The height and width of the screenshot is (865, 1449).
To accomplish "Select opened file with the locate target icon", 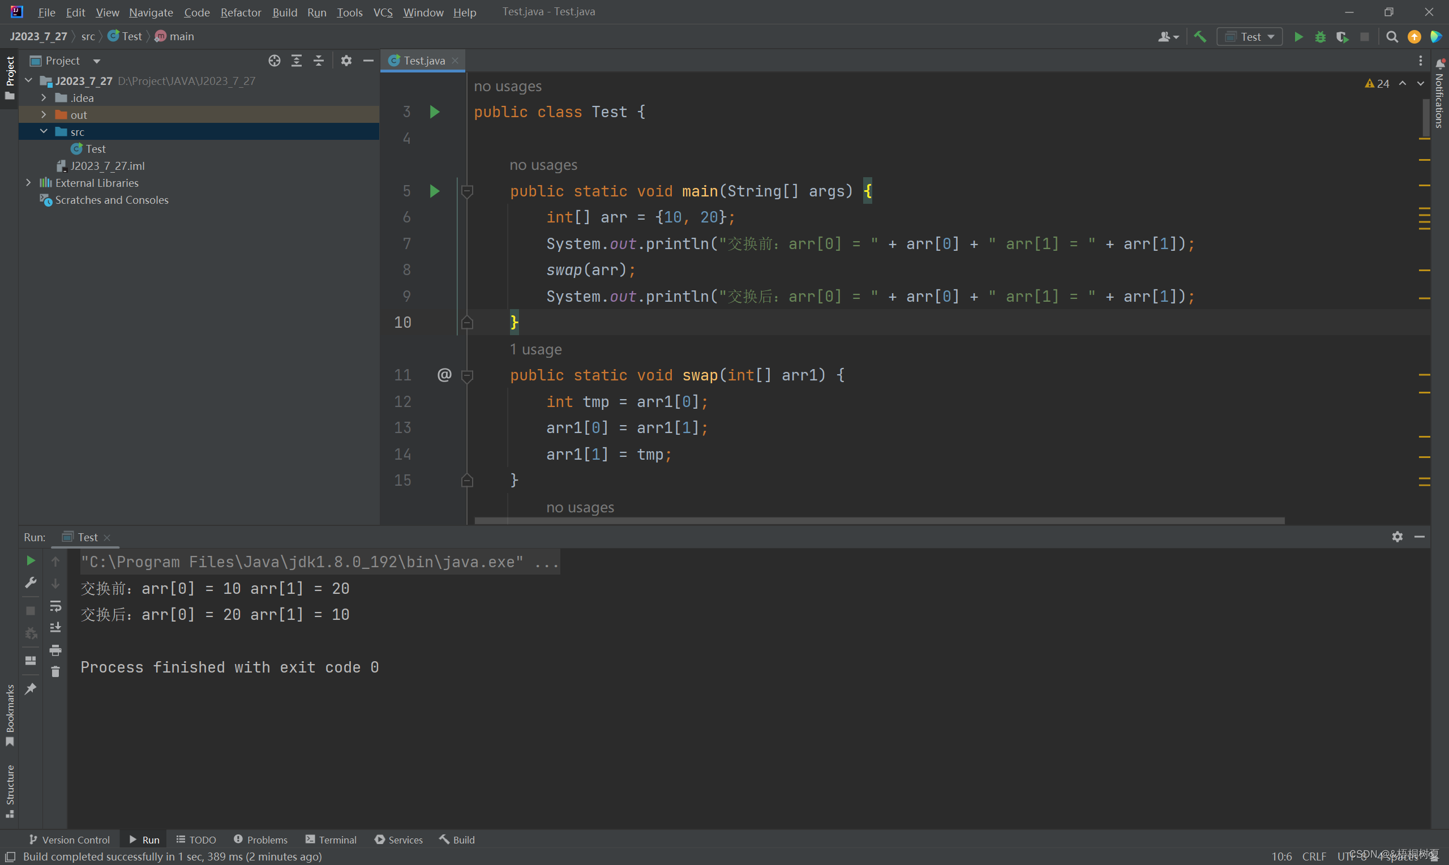I will tap(275, 61).
